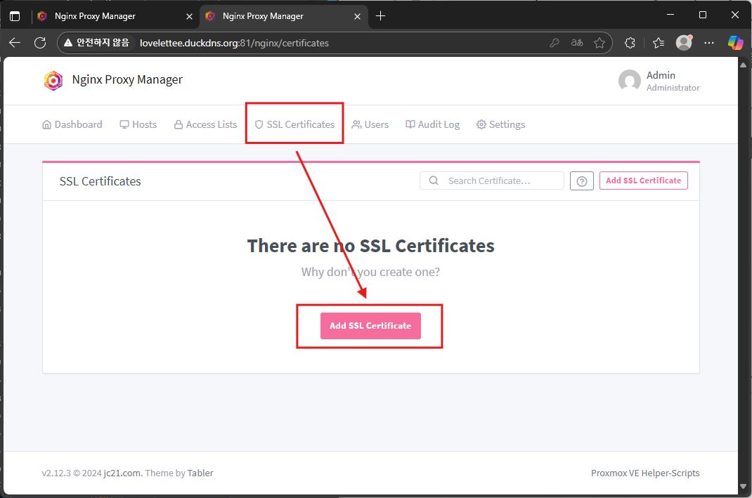Click the version text v2.12.3
This screenshot has height=498, width=752.
(56, 473)
